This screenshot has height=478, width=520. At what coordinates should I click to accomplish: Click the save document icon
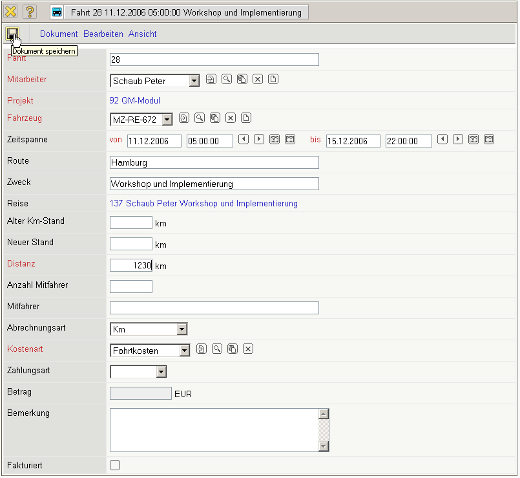point(12,34)
